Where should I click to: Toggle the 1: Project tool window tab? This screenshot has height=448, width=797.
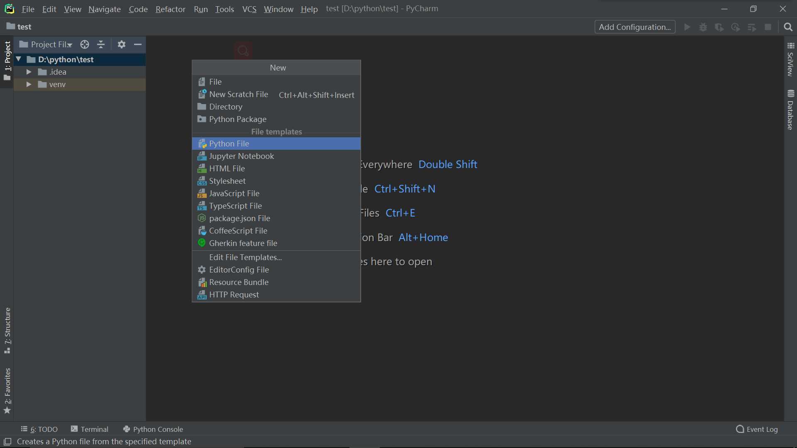pos(7,61)
